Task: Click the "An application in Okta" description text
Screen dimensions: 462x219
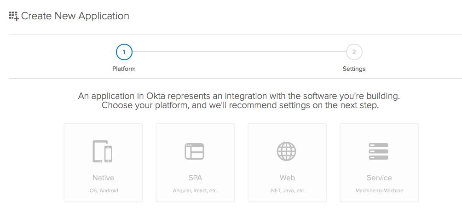Action: point(239,96)
